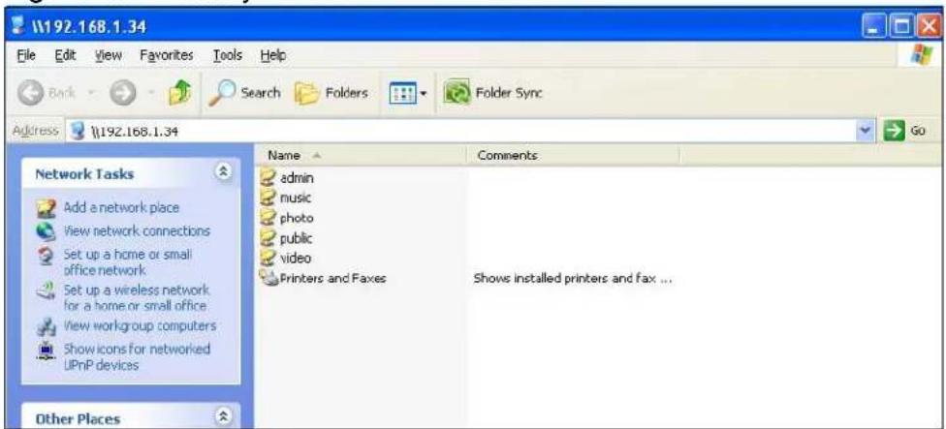Click the address bar computer icon
946x429 pixels.
coord(76,131)
